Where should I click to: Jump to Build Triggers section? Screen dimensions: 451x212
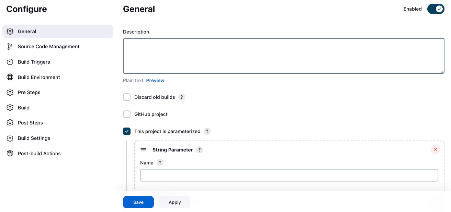tap(58, 62)
